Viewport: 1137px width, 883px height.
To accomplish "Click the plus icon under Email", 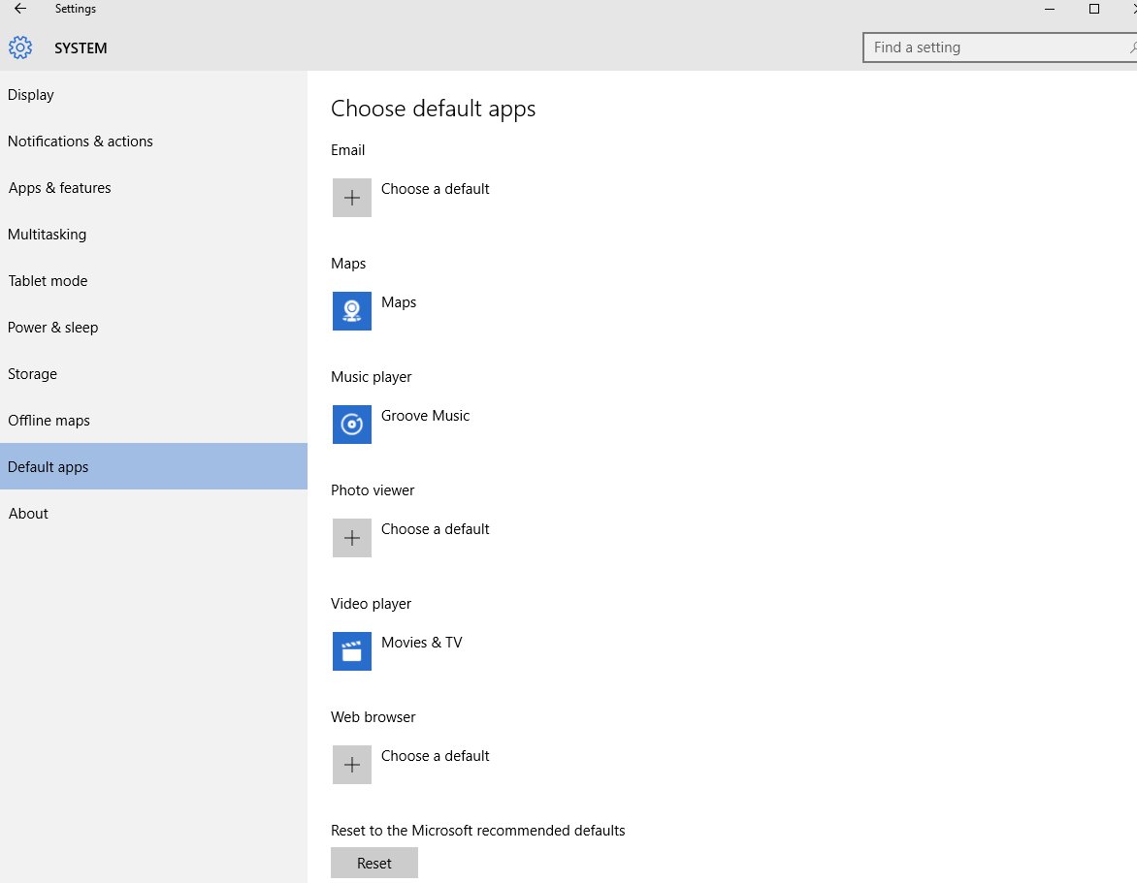I will (351, 198).
